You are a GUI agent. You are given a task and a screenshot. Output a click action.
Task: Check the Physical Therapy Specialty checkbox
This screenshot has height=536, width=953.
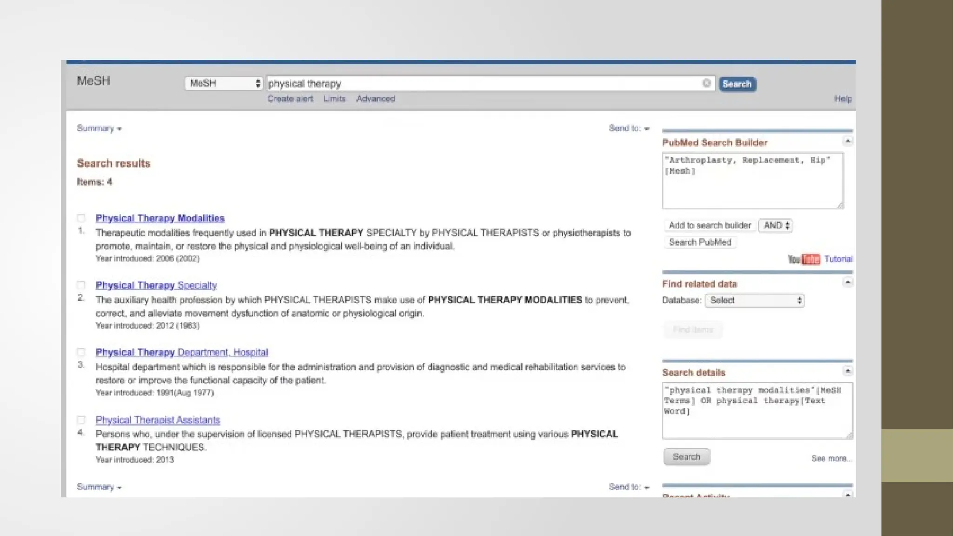[x=81, y=285]
